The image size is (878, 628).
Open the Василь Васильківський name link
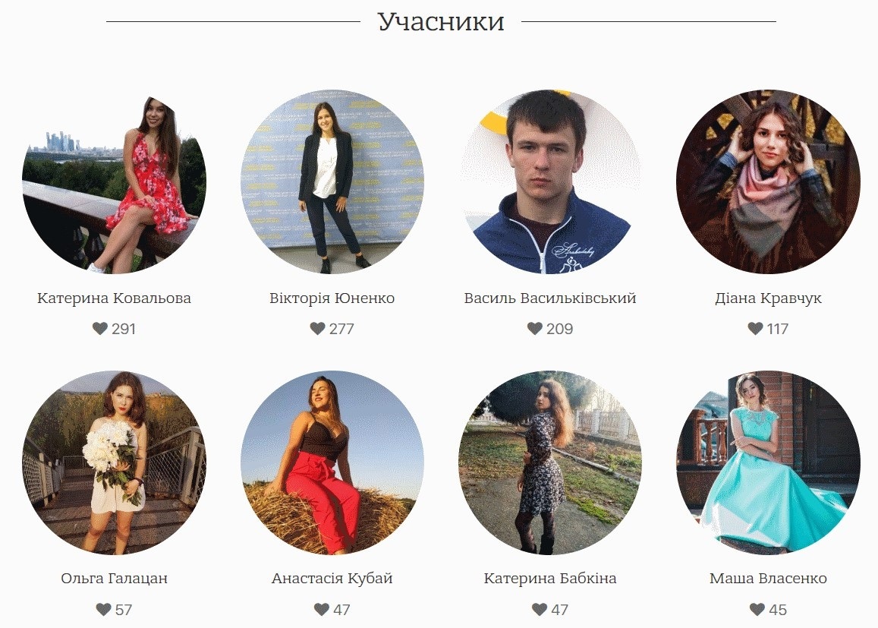pyautogui.click(x=550, y=298)
